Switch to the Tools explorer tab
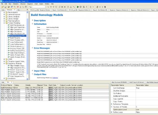Image resolution: width=158 pixels, height=115 pixels. 3,10
